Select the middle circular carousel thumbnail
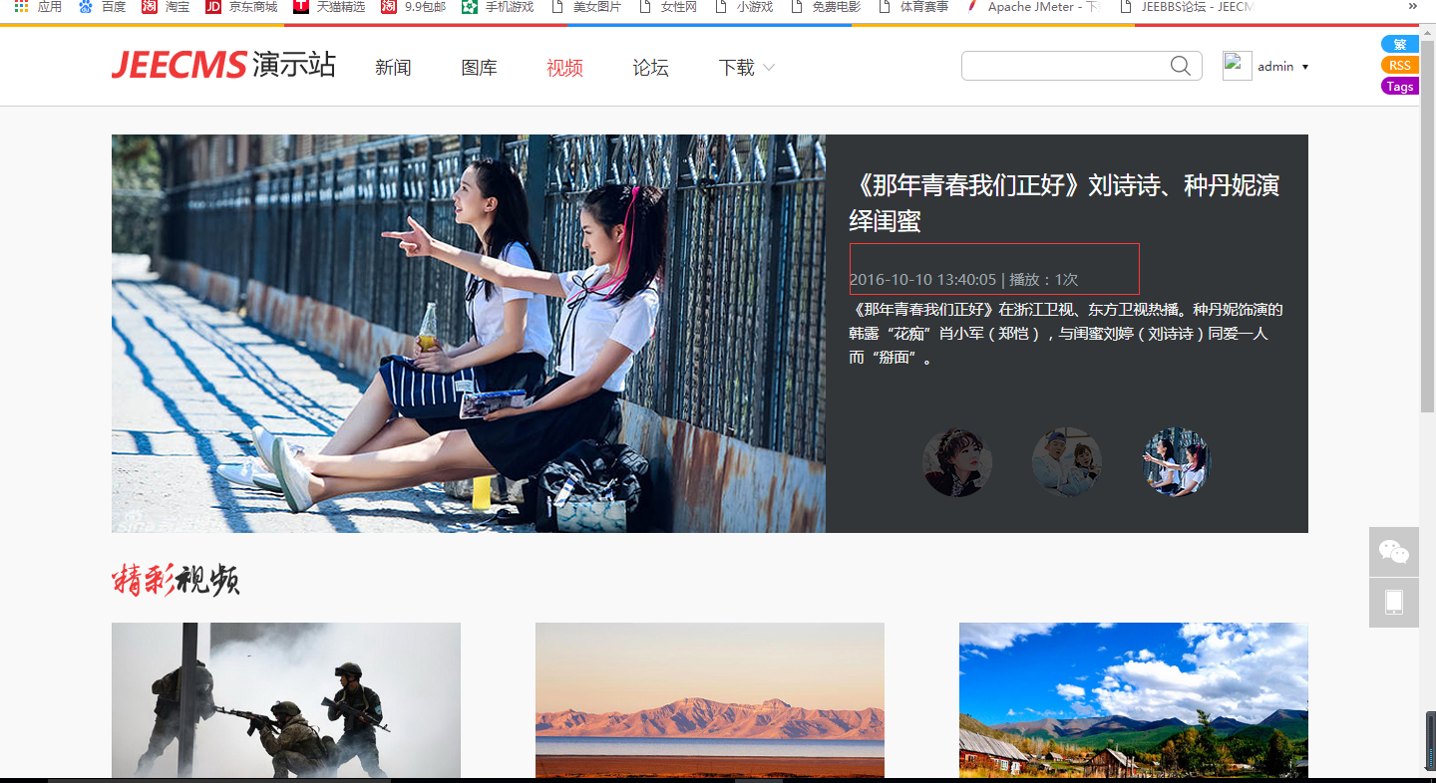1436x783 pixels. 1067,462
